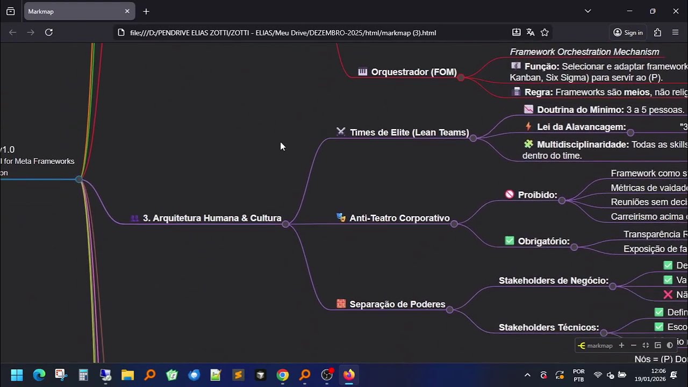Switch to Firefox taskbar icon
The width and height of the screenshot is (688, 387).
[349, 375]
